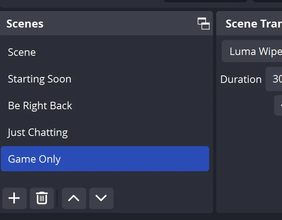Remove selected scene using the trash icon
This screenshot has width=282, height=220.
click(42, 198)
